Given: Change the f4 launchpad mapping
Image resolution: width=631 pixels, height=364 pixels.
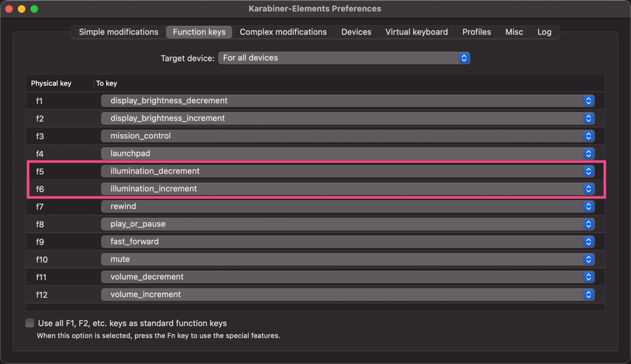Looking at the screenshot, I should 348,154.
